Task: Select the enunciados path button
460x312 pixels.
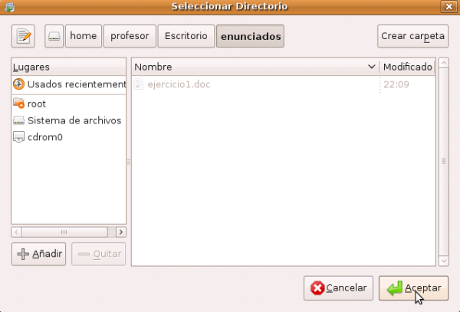Action: pos(249,36)
